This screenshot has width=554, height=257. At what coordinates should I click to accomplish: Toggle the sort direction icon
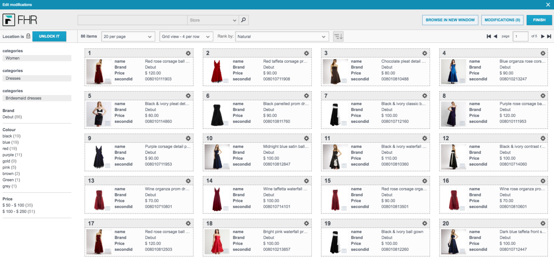(338, 36)
